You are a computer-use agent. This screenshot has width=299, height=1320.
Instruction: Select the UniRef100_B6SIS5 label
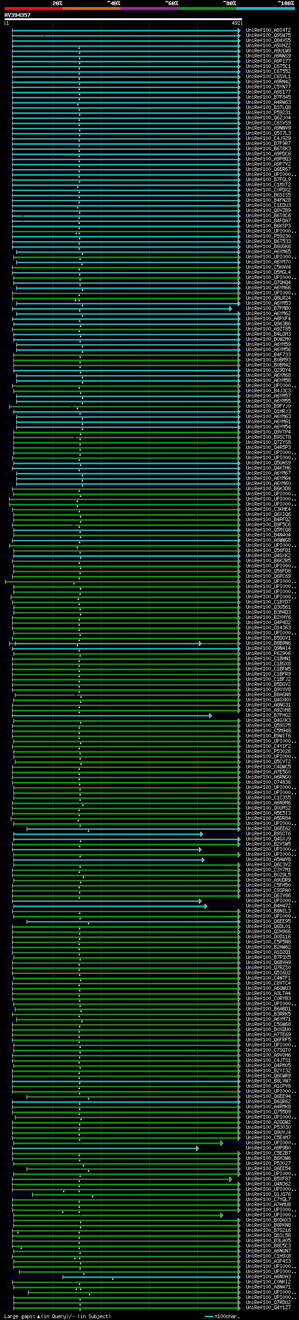(268, 195)
